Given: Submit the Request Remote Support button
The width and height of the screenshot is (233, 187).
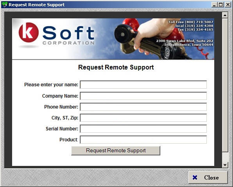Looking at the screenshot, I should coord(116,151).
